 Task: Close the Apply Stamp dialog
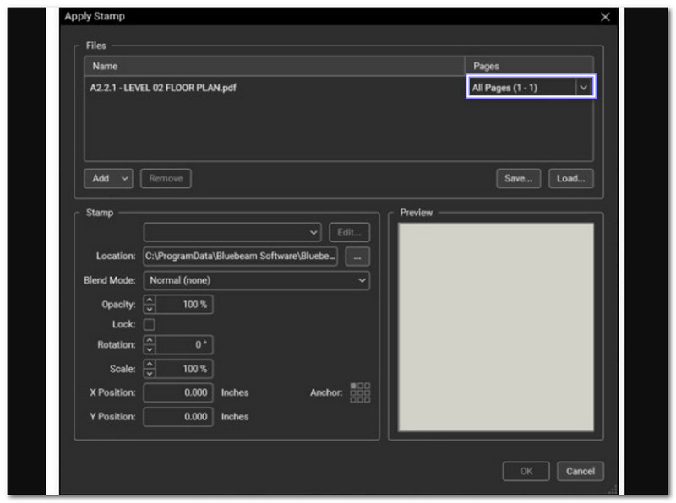coord(605,17)
